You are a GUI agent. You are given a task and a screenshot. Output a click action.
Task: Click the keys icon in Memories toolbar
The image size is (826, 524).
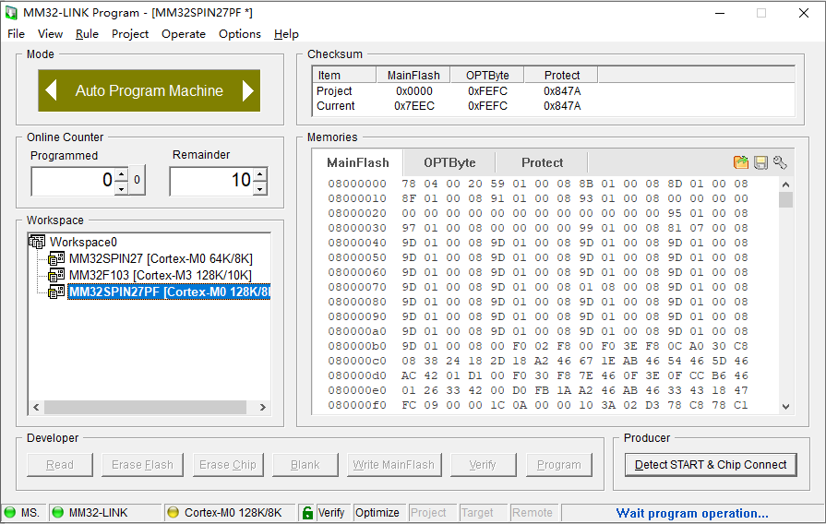click(780, 162)
